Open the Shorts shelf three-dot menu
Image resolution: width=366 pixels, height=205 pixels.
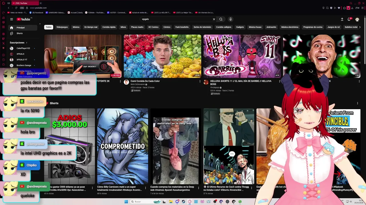point(357,103)
